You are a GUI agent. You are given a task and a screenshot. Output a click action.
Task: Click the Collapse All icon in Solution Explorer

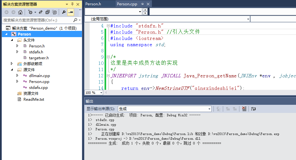point(48,12)
